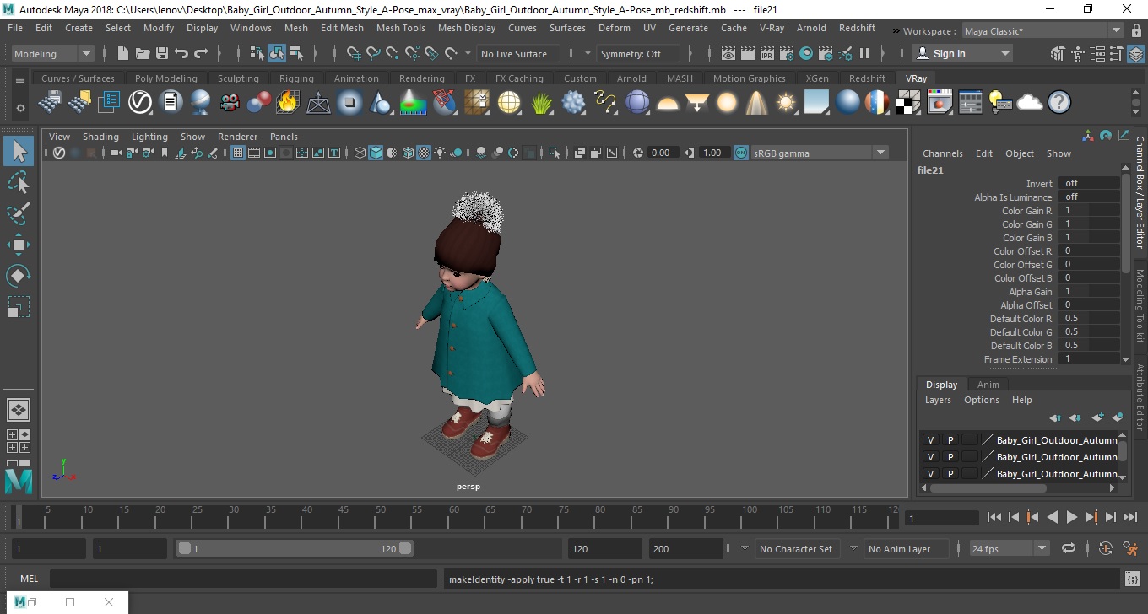Click the range slider bar handle
The height and width of the screenshot is (614, 1148).
coord(295,548)
